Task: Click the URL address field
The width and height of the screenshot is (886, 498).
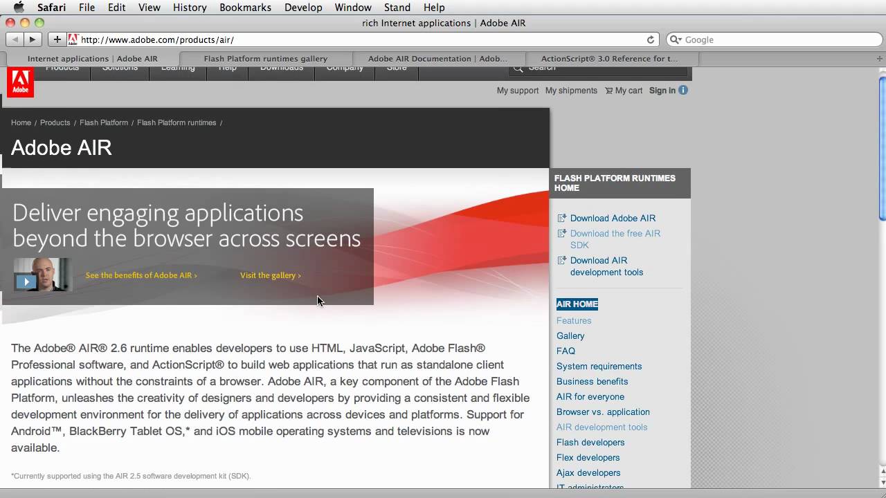Action: [362, 39]
